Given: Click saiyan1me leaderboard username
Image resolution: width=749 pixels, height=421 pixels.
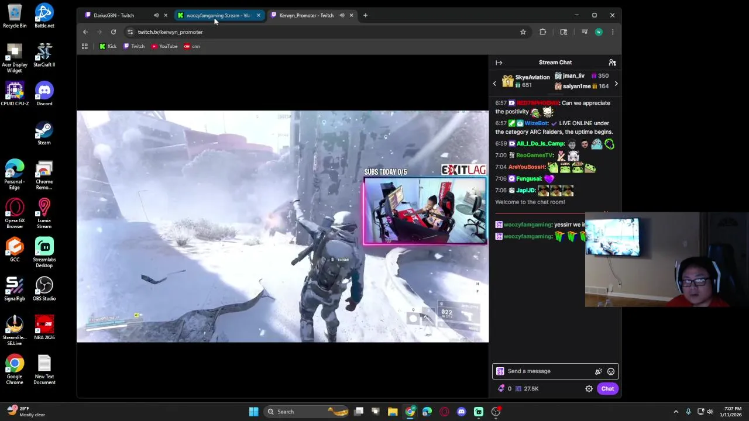Looking at the screenshot, I should tap(576, 87).
